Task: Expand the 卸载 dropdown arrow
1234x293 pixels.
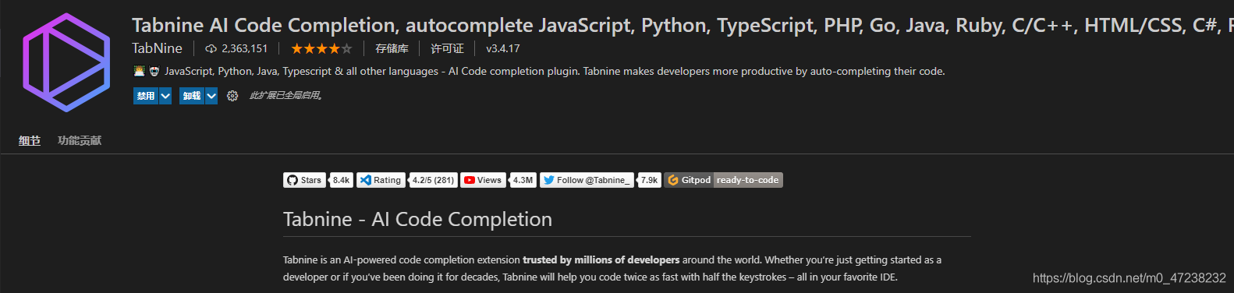Action: coord(211,96)
